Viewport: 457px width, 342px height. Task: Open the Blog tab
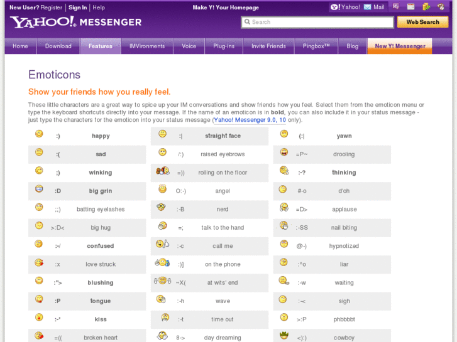(353, 46)
